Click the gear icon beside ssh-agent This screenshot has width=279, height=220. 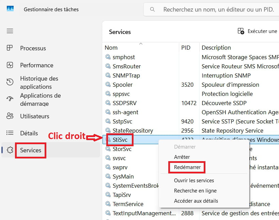click(108, 112)
